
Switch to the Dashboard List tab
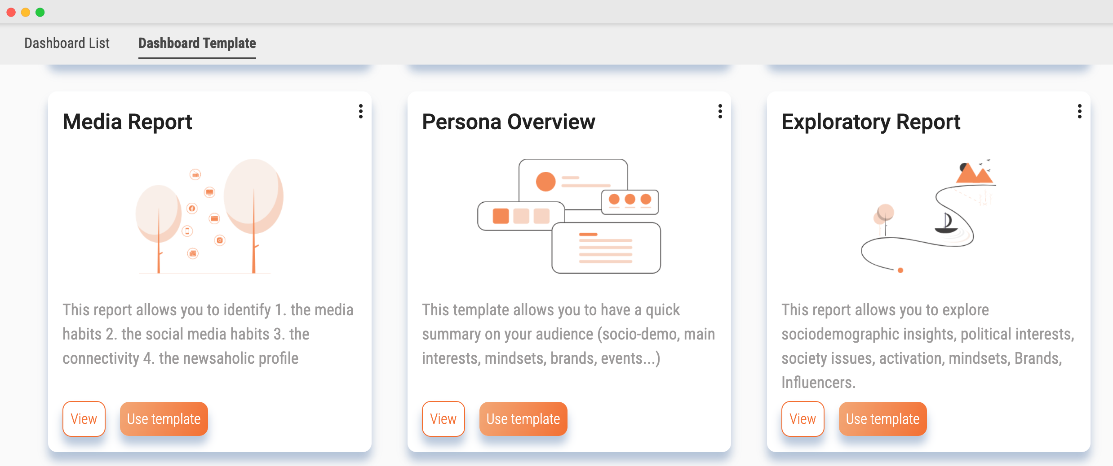pyautogui.click(x=67, y=43)
